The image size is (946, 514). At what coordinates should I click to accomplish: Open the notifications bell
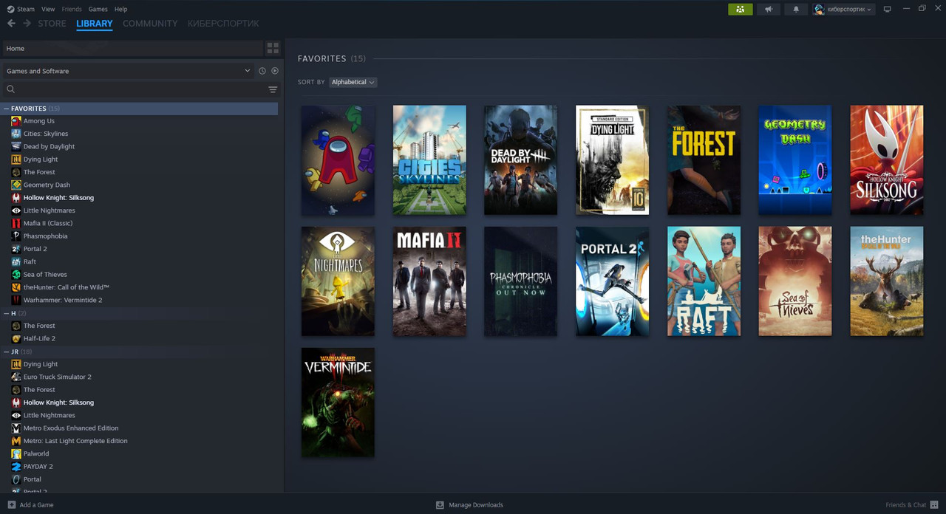point(796,9)
